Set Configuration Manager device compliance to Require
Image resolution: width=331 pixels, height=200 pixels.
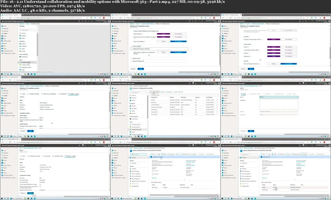164,52
